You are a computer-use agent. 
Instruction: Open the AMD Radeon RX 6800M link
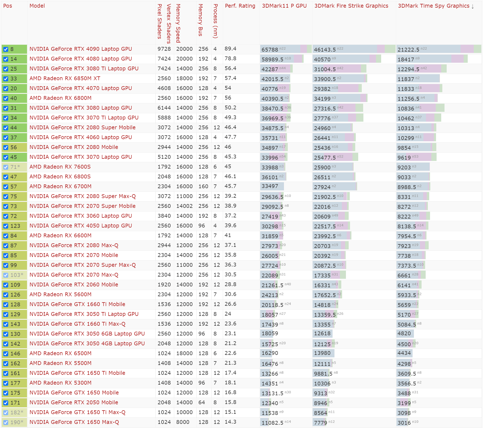60,98
